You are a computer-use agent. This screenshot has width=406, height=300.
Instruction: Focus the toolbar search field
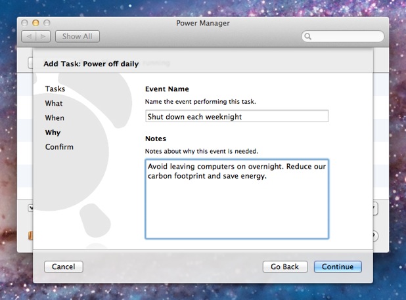[x=342, y=37]
